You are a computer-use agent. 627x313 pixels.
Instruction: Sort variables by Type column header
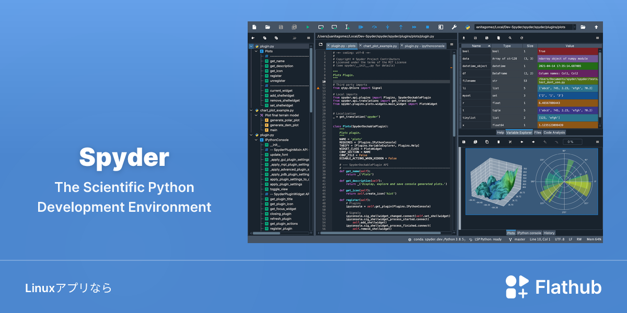pyautogui.click(x=507, y=46)
